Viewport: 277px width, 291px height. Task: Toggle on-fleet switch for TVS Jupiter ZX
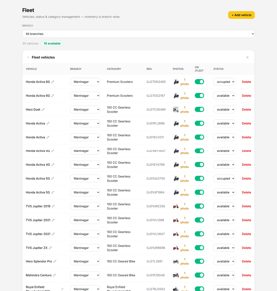pyautogui.click(x=199, y=248)
